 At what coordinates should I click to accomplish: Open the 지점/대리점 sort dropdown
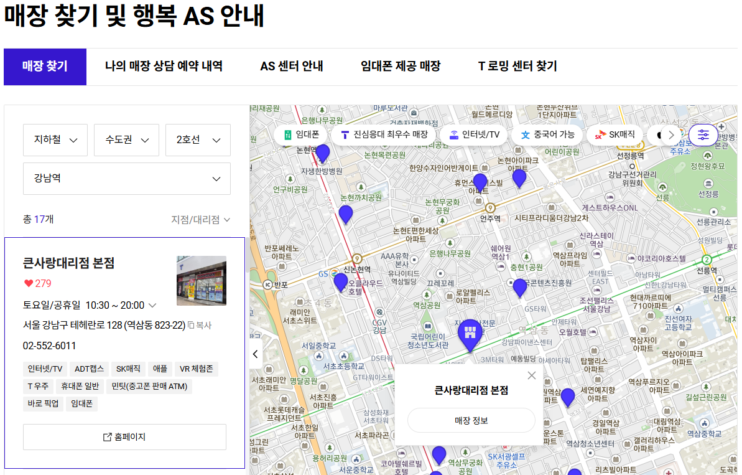[201, 220]
